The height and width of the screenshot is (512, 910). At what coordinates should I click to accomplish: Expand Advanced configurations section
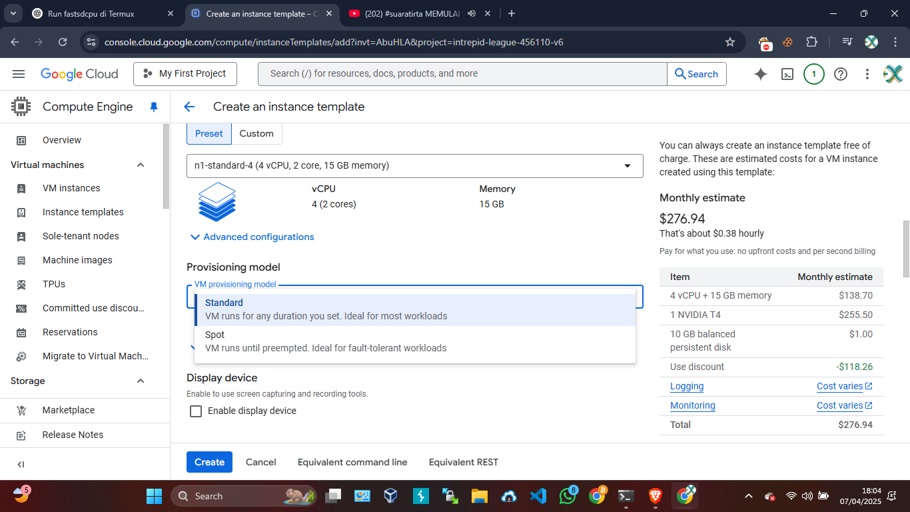pyautogui.click(x=252, y=237)
